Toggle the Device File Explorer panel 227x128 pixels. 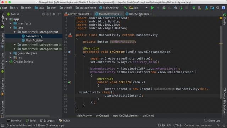(x=225, y=101)
